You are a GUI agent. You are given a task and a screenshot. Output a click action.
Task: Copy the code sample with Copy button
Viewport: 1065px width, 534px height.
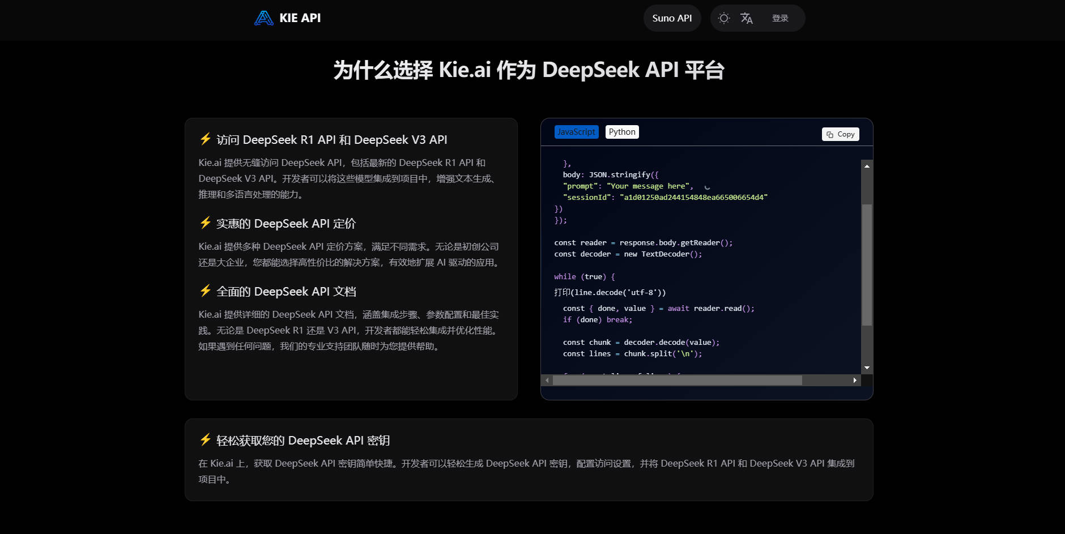tap(841, 134)
